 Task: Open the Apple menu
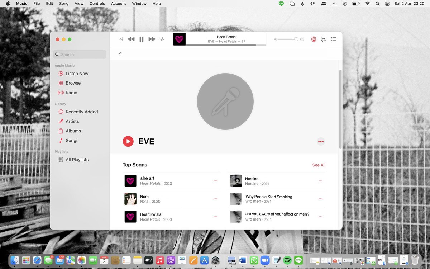pos(8,4)
